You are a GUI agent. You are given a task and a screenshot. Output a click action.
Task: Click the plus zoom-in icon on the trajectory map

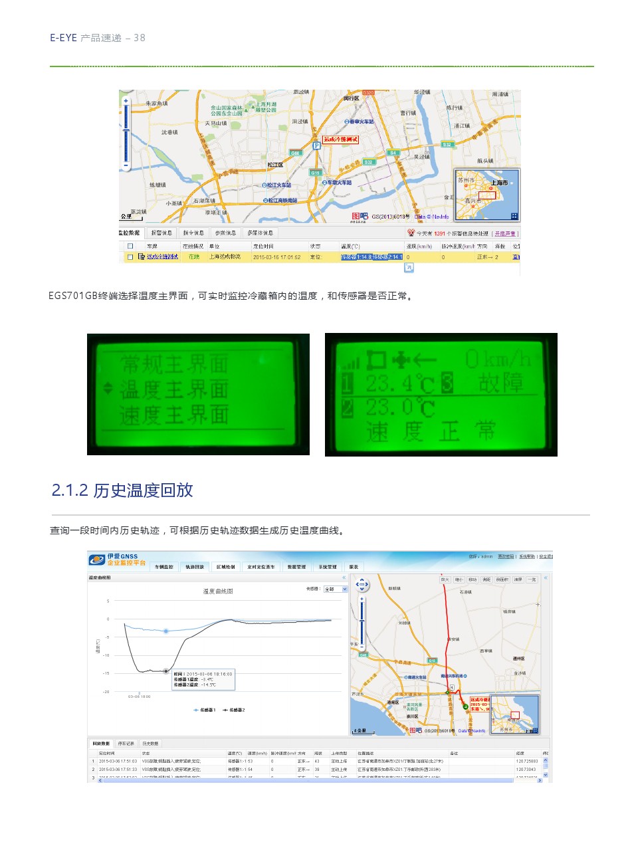[x=362, y=600]
